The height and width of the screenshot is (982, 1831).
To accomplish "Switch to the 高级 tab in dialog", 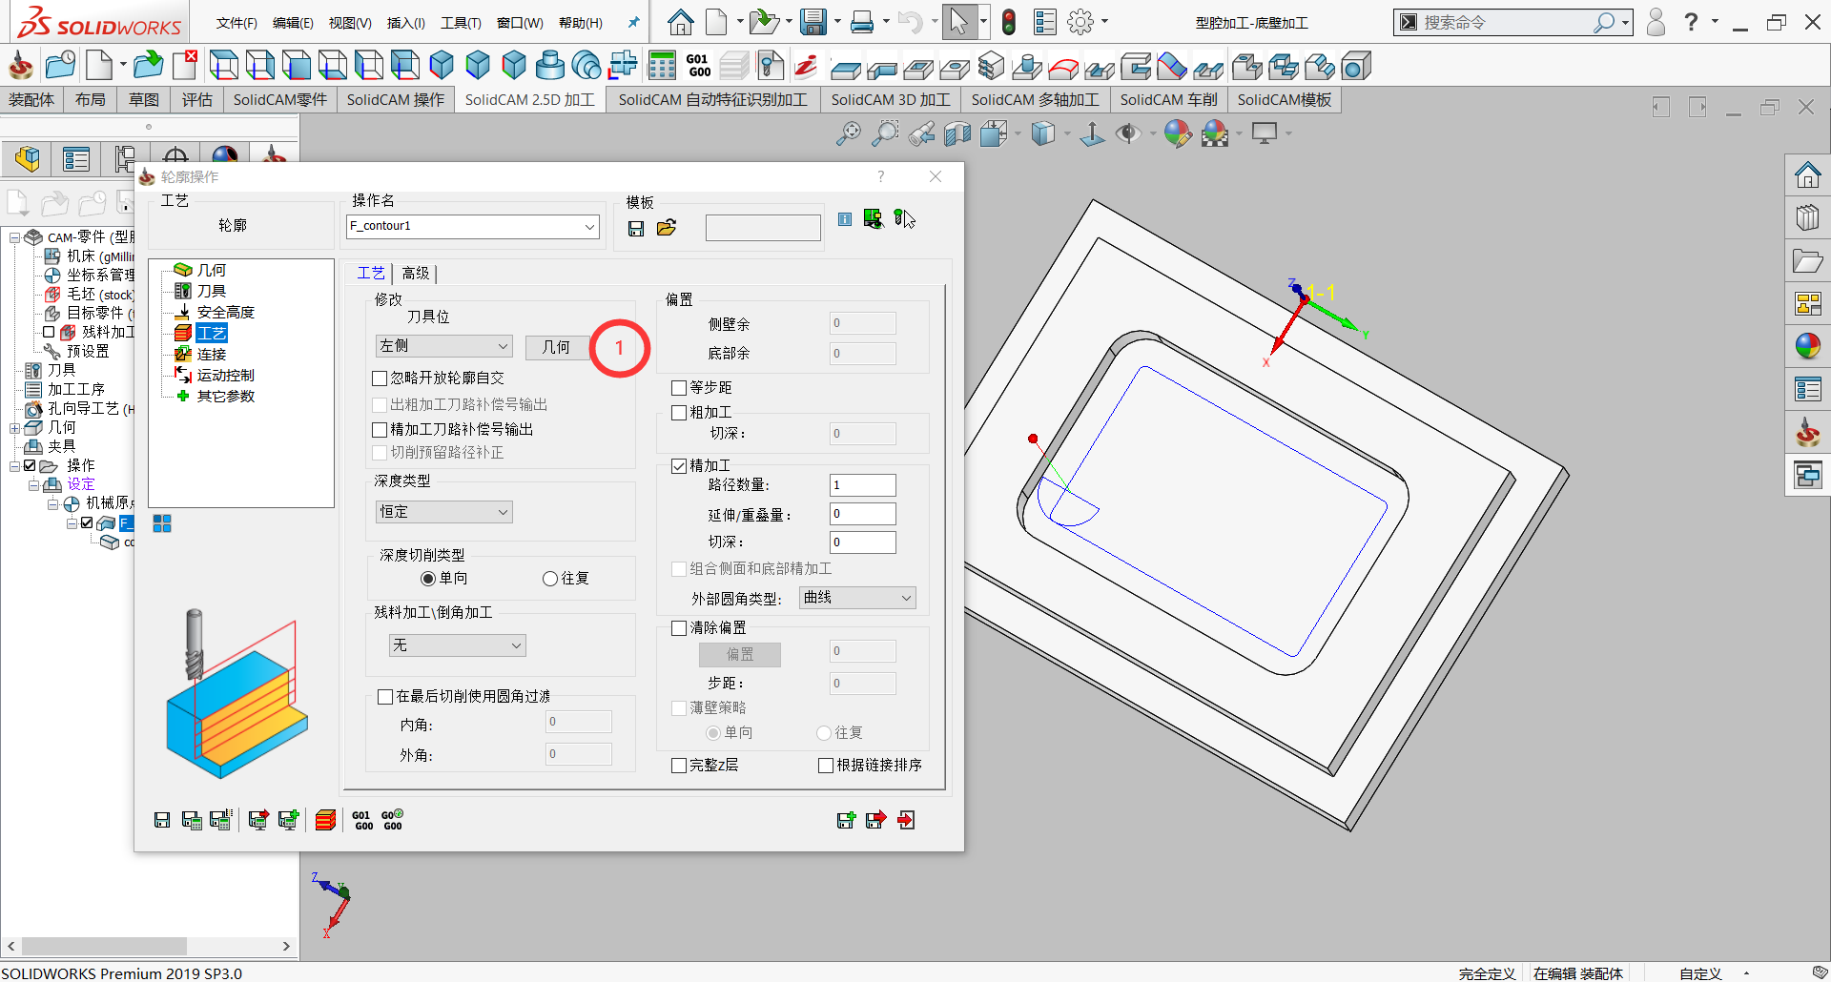I will (416, 274).
